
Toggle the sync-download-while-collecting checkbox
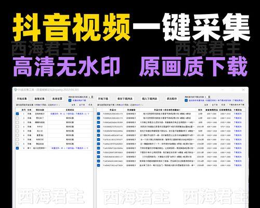70,100
